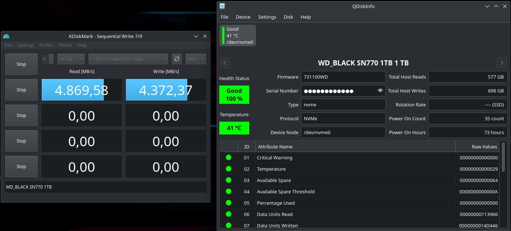511x231 pixels.
Task: Click the green status dot for Data Units Written
Action: pos(228,226)
